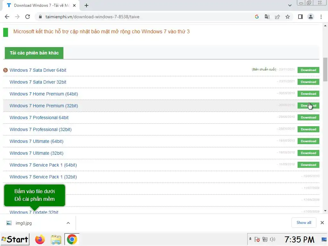Download Windows 7 Professional 64bit
Image resolution: width=328 pixels, height=246 pixels.
click(308, 117)
